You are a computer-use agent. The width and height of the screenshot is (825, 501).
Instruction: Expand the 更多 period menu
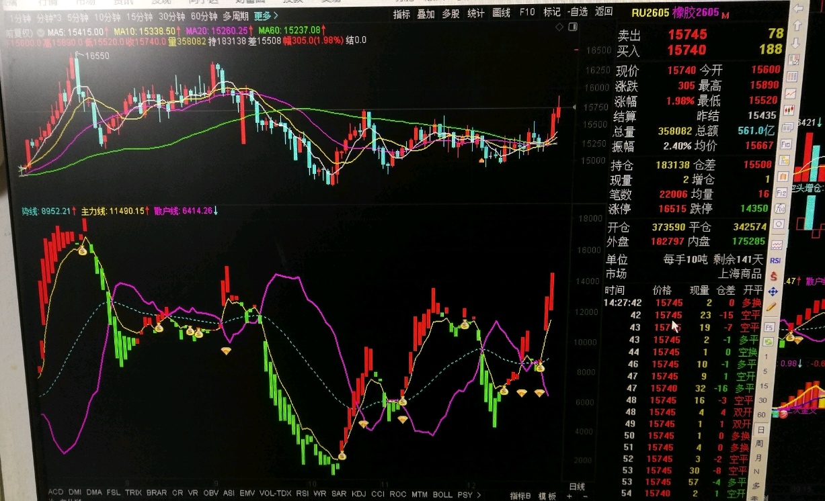pos(267,15)
